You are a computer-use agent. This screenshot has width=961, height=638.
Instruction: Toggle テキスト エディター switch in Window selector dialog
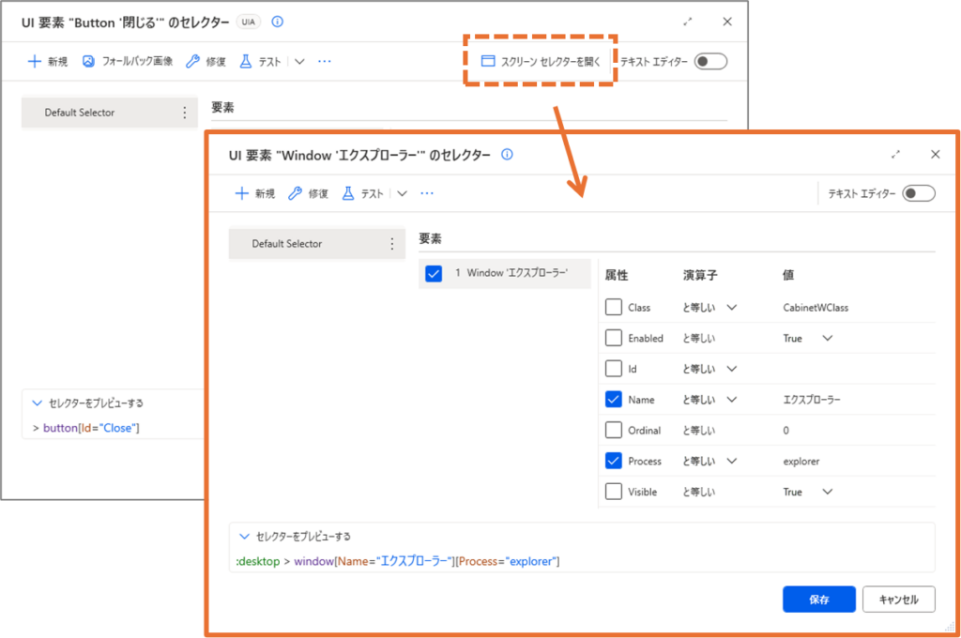coord(919,193)
